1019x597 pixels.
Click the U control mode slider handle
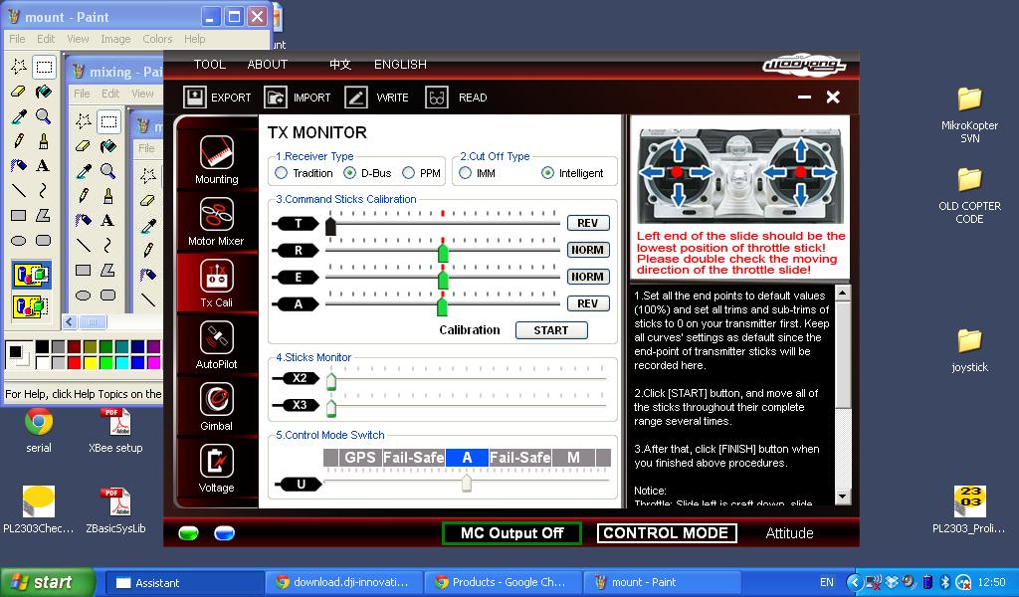coord(466,484)
